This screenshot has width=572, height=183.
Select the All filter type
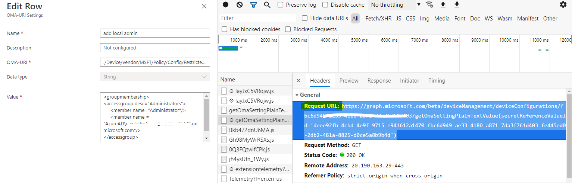(355, 18)
